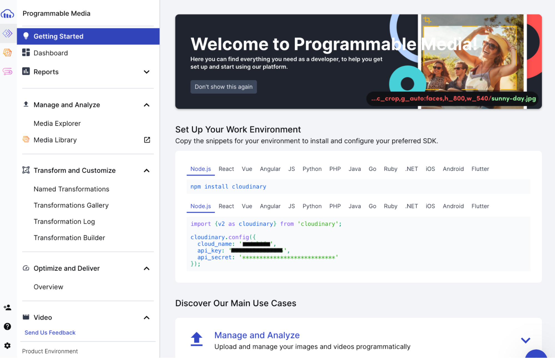Image resolution: width=555 pixels, height=358 pixels.
Task: Click Send Us Feedback link
Action: (50, 332)
